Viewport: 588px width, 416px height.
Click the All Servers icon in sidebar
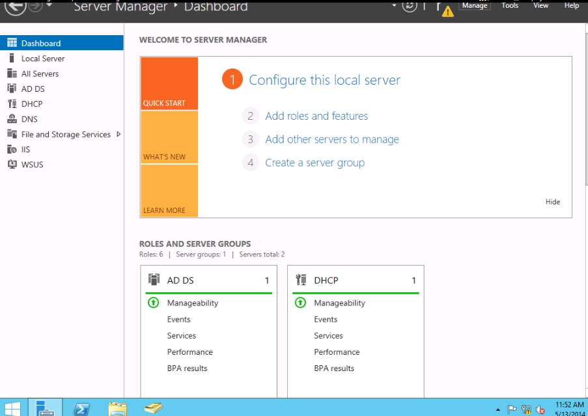coord(12,74)
